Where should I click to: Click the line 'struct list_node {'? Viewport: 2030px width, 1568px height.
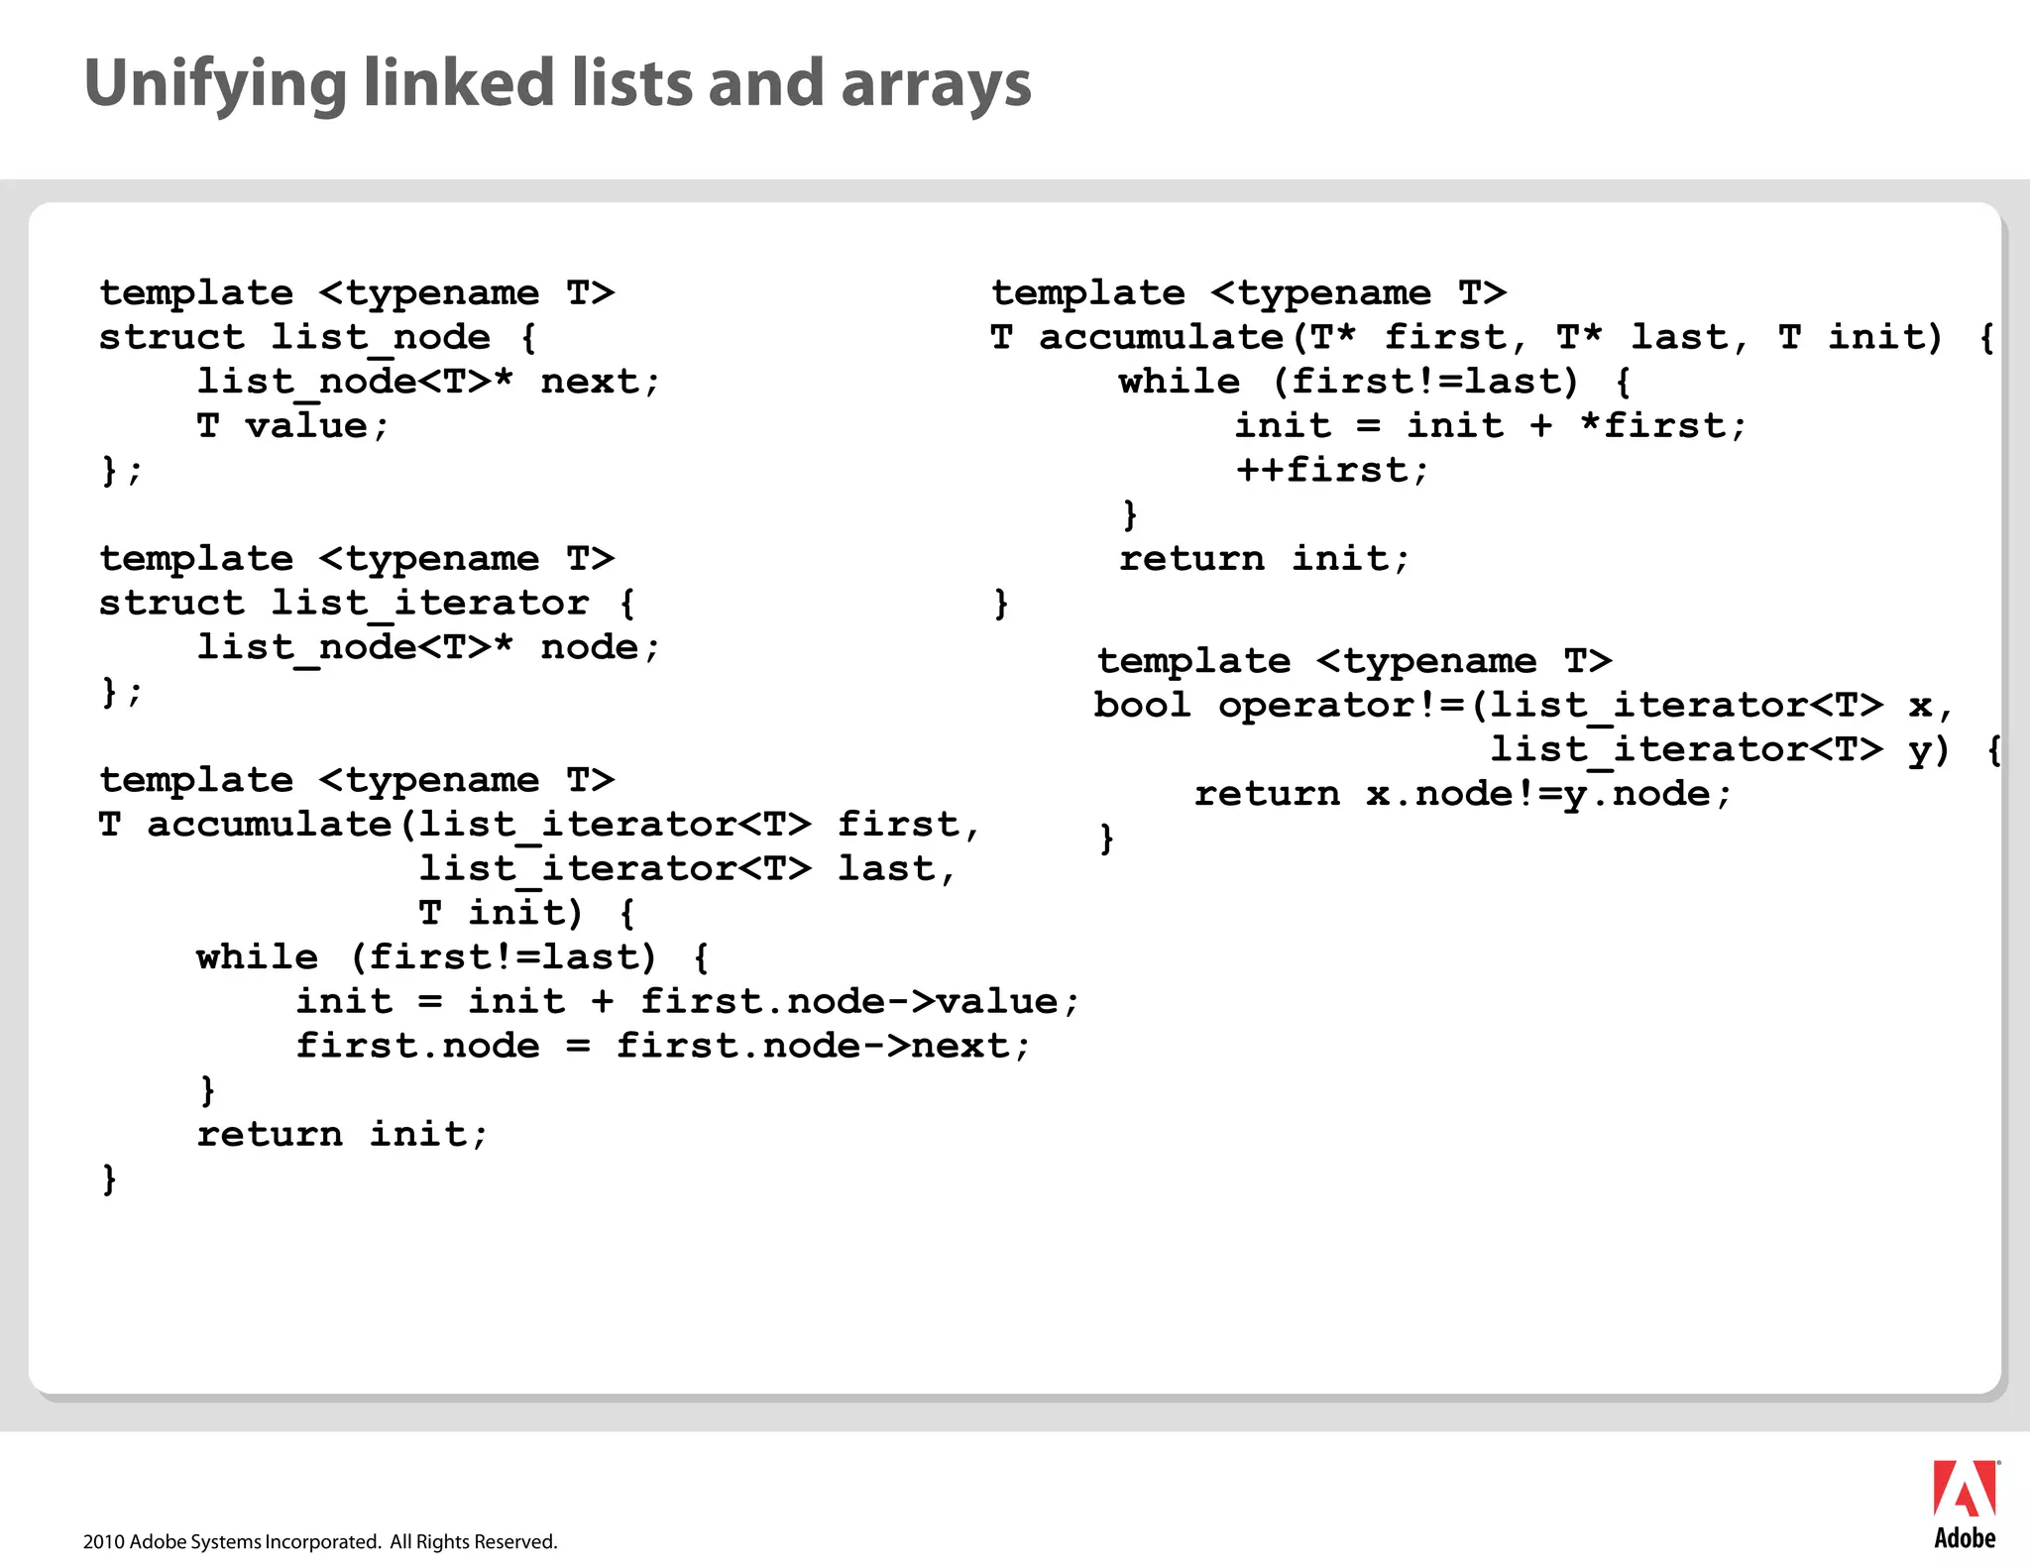point(318,338)
